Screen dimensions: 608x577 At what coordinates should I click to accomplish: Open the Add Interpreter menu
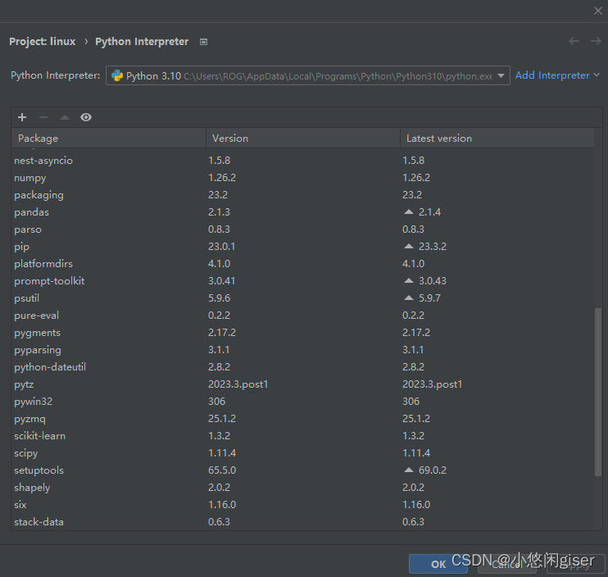click(557, 75)
